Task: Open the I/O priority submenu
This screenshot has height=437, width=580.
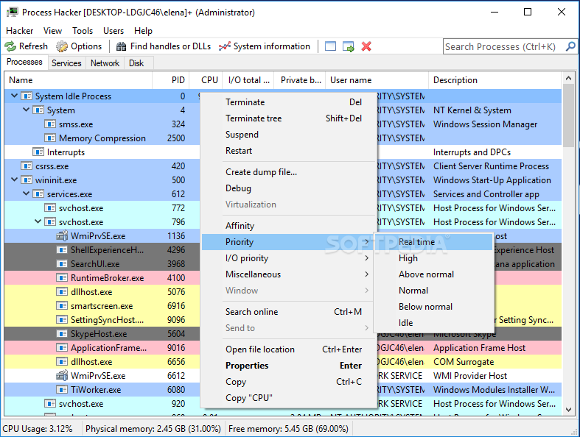Action: (x=289, y=258)
